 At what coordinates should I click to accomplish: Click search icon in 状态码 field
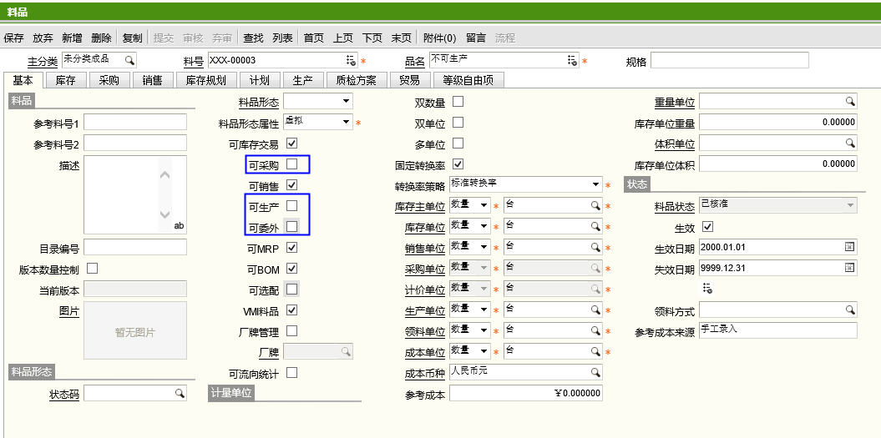(179, 393)
